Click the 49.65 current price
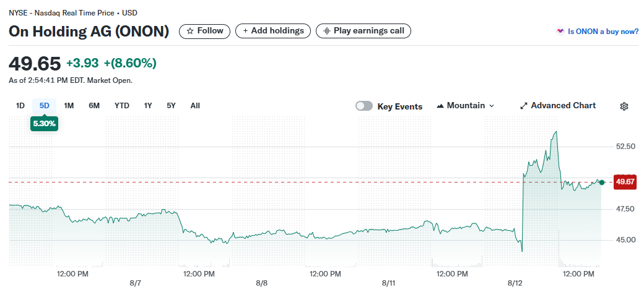 35,64
